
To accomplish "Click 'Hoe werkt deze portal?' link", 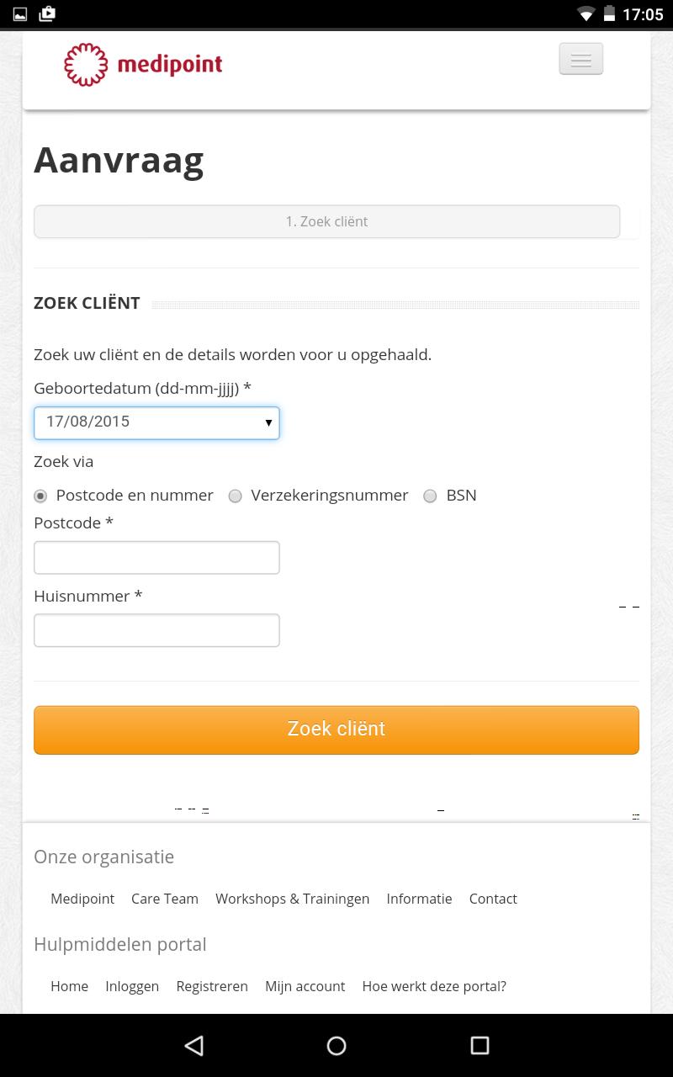I will [434, 986].
